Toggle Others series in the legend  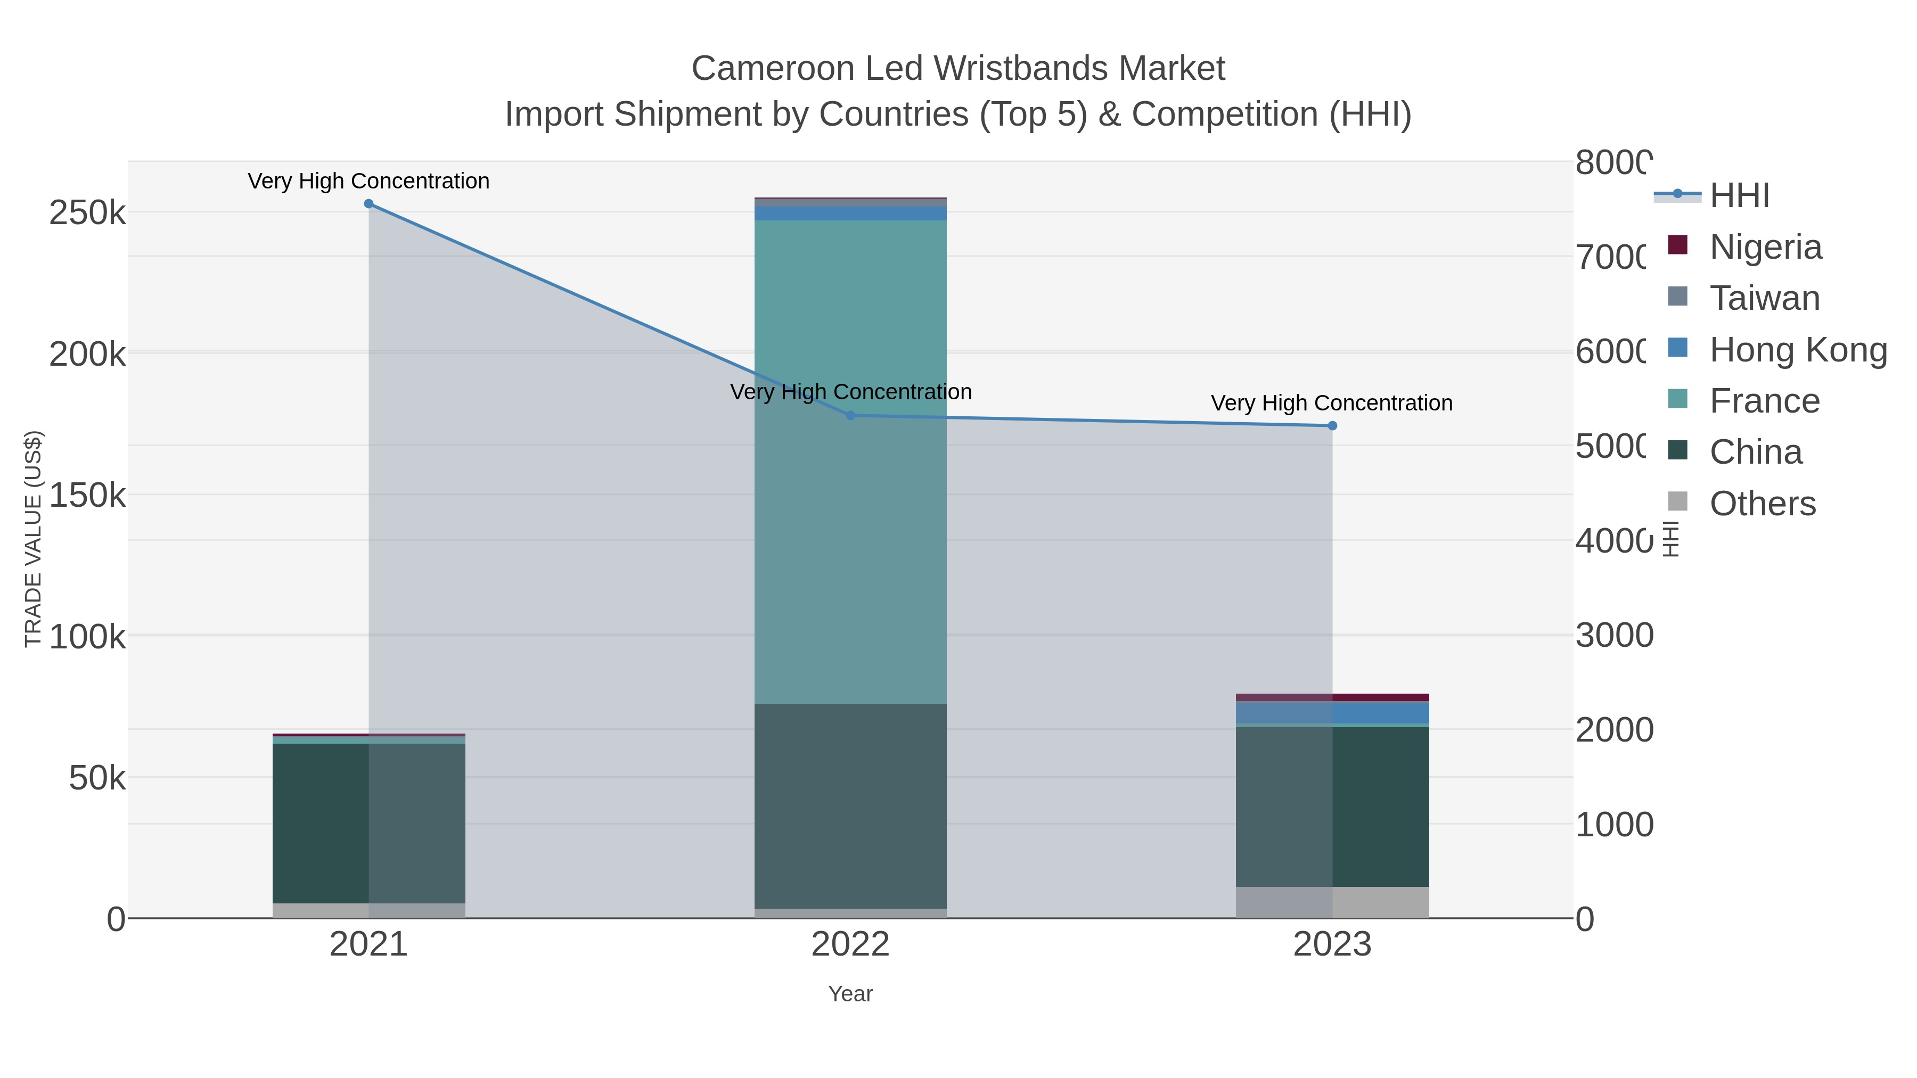coord(1742,503)
